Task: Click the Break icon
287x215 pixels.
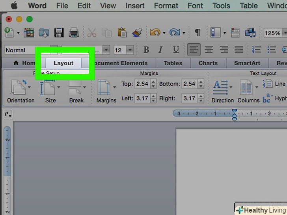Action: (75, 87)
